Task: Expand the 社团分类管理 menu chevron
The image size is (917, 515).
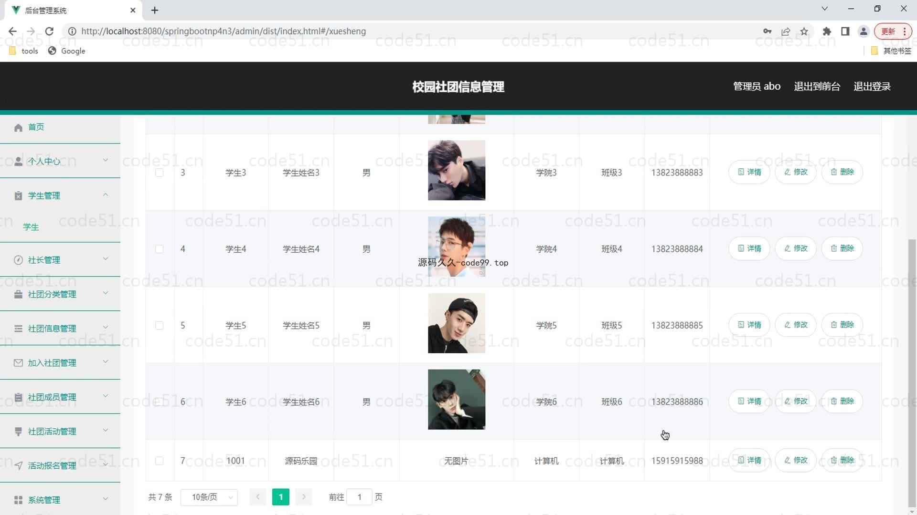Action: (106, 294)
